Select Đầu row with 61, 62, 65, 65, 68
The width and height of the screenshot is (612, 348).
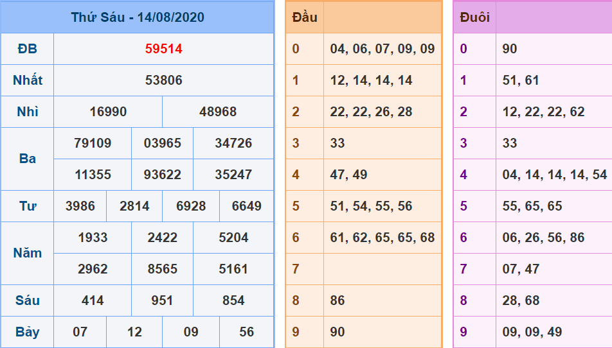pyautogui.click(x=382, y=238)
